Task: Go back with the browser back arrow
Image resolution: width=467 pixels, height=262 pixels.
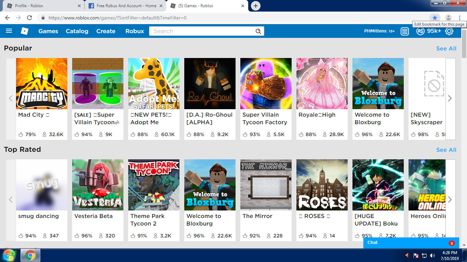Action: (x=8, y=18)
